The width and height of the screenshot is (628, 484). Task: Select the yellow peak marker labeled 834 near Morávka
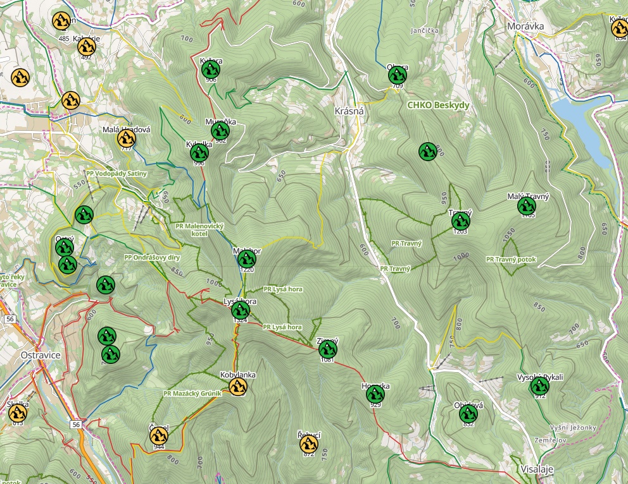620,29
